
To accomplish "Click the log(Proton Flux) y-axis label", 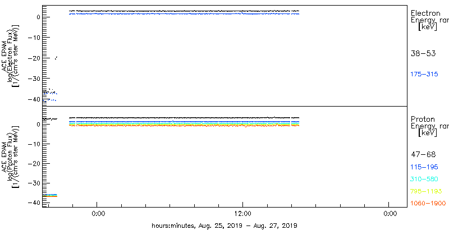I will (x=10, y=157).
